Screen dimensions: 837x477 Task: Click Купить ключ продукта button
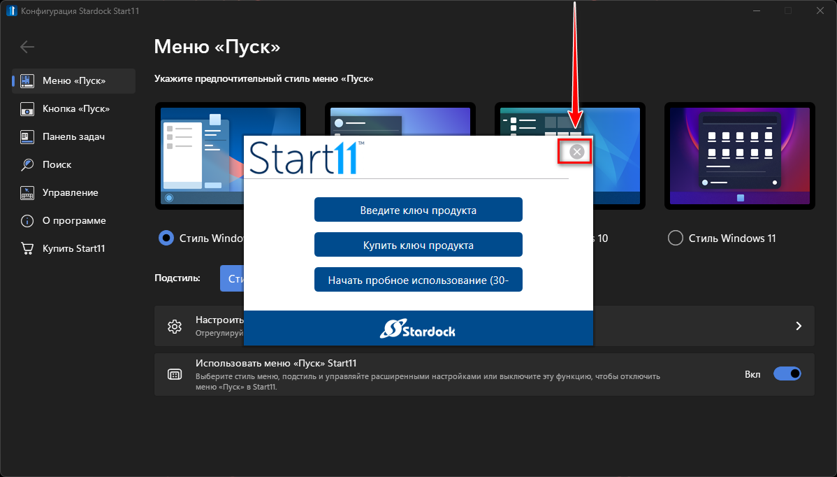pos(418,245)
